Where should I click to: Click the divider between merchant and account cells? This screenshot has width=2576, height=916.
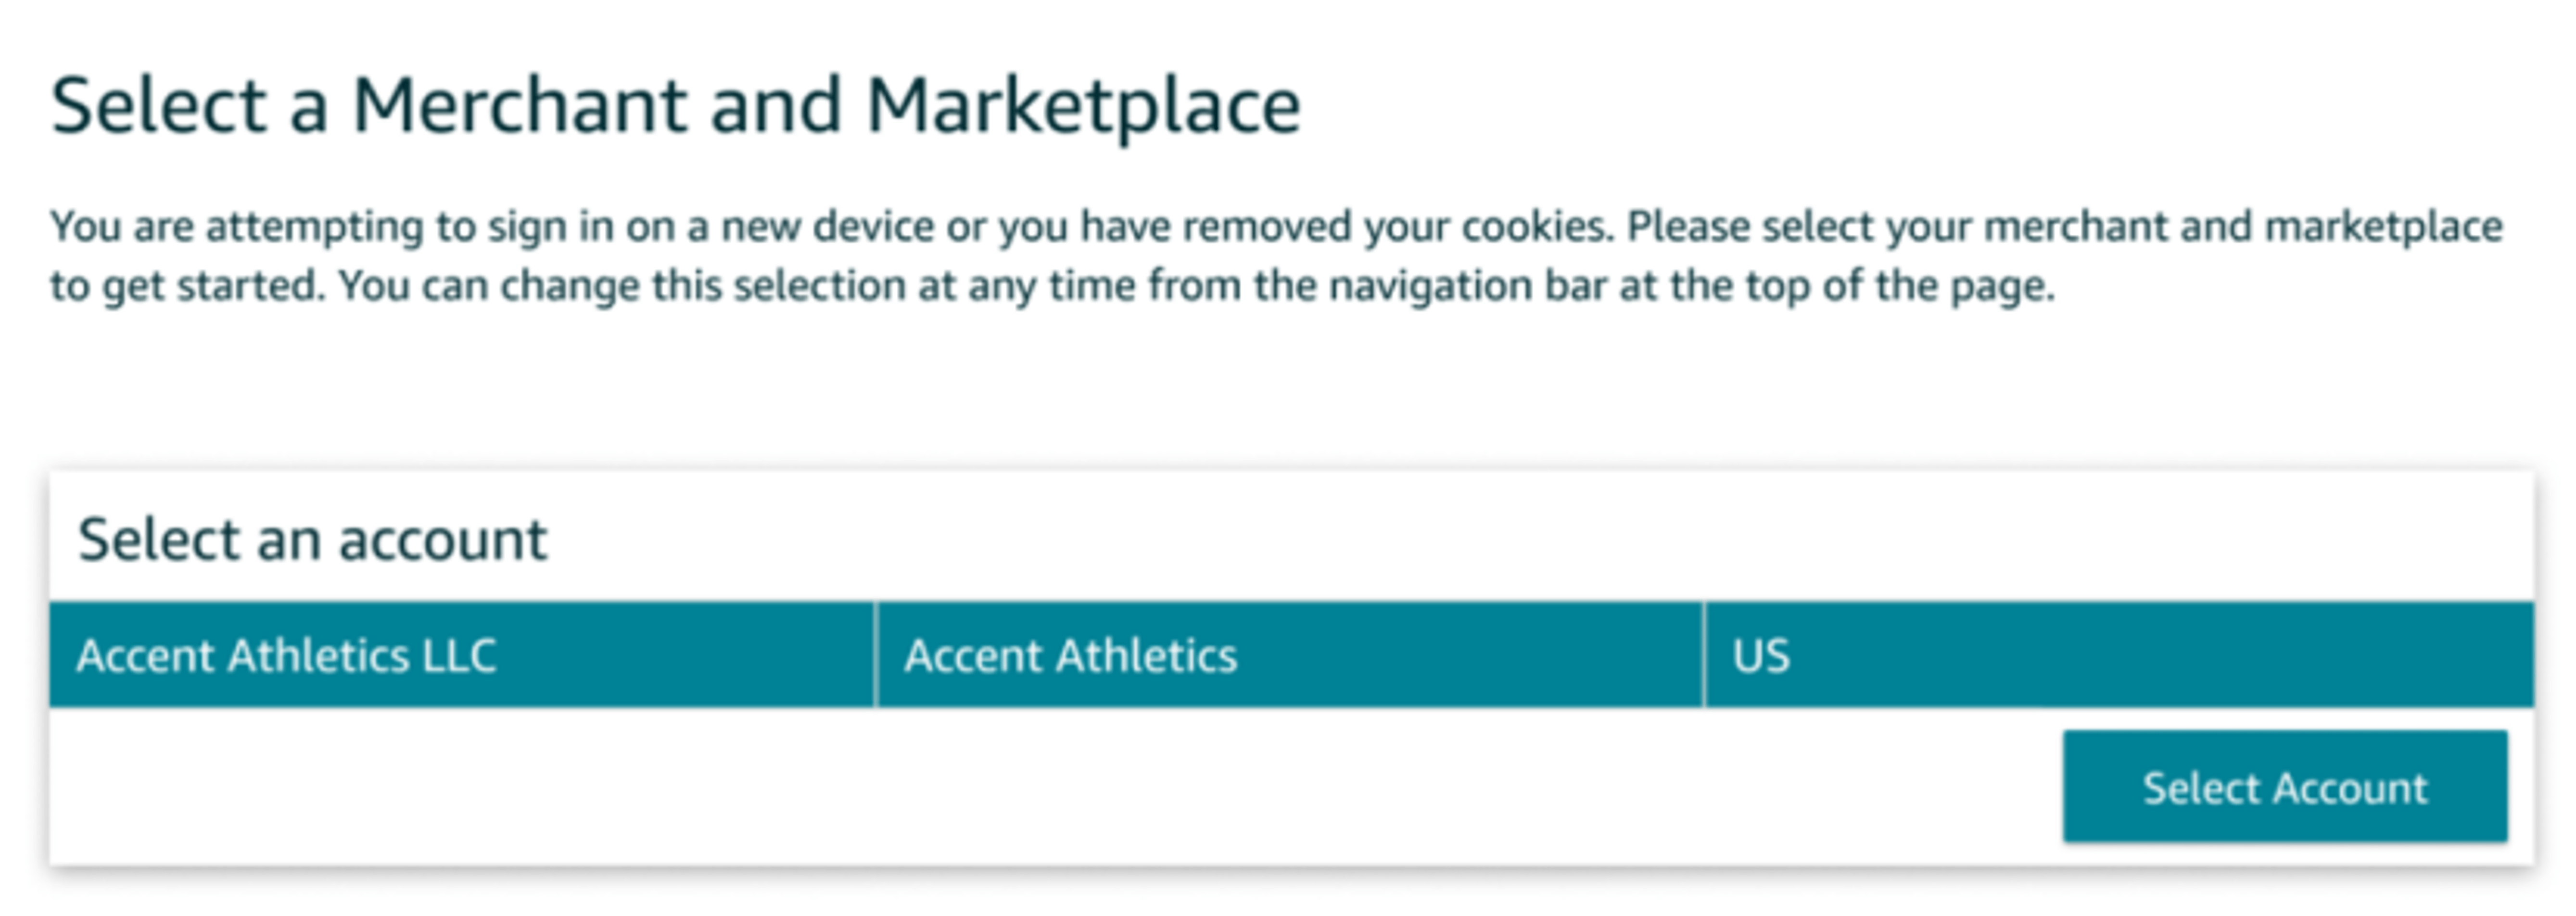pyautogui.click(x=876, y=655)
